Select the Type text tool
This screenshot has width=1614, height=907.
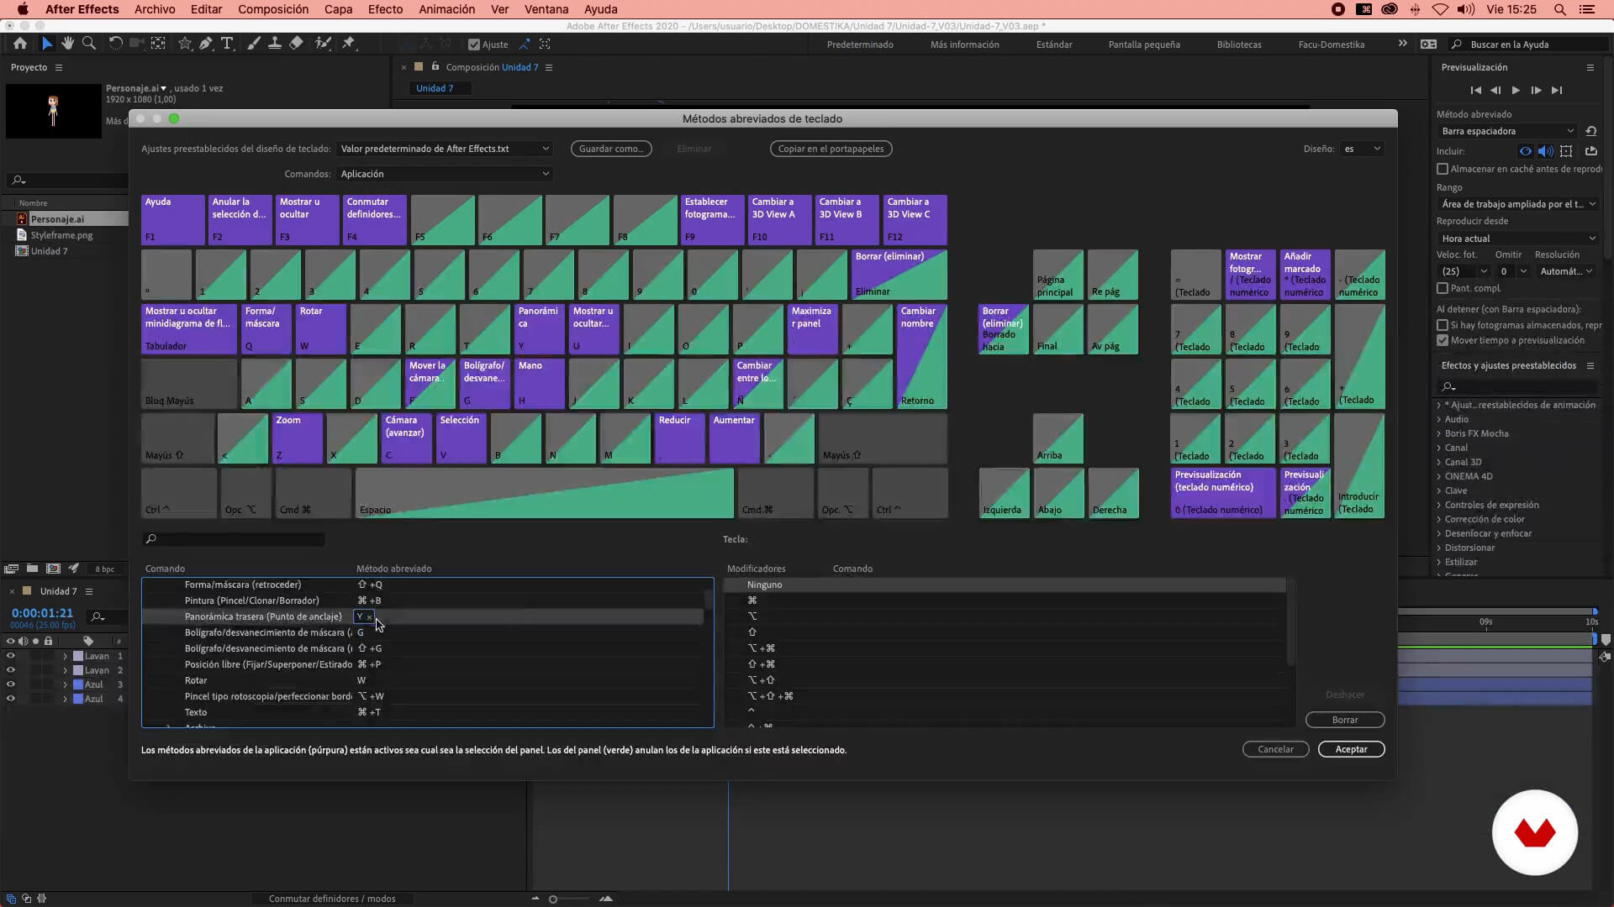coord(227,44)
